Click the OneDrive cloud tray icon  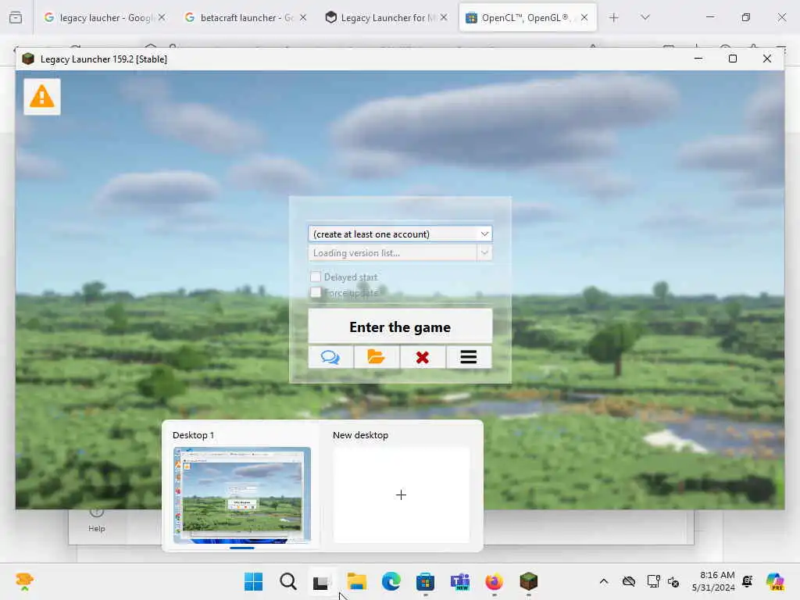629,581
